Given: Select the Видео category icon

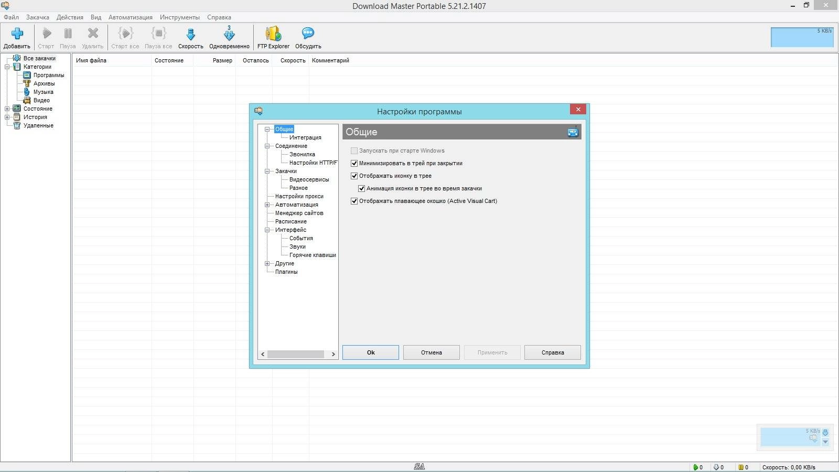Looking at the screenshot, I should click(x=27, y=100).
